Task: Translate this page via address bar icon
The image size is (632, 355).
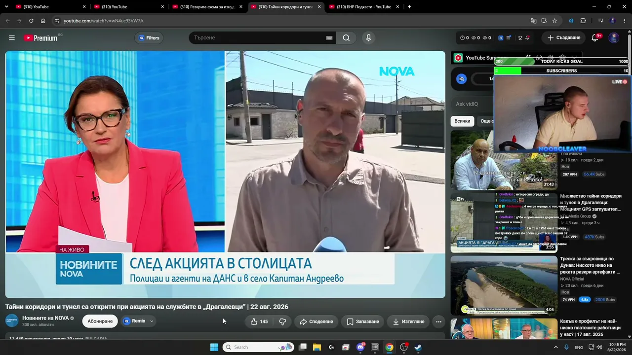Action: tap(533, 21)
